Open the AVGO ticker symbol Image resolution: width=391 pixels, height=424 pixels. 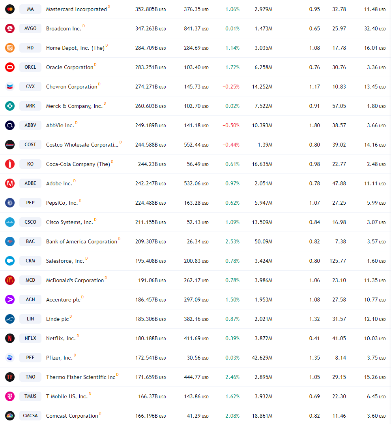[x=30, y=28]
